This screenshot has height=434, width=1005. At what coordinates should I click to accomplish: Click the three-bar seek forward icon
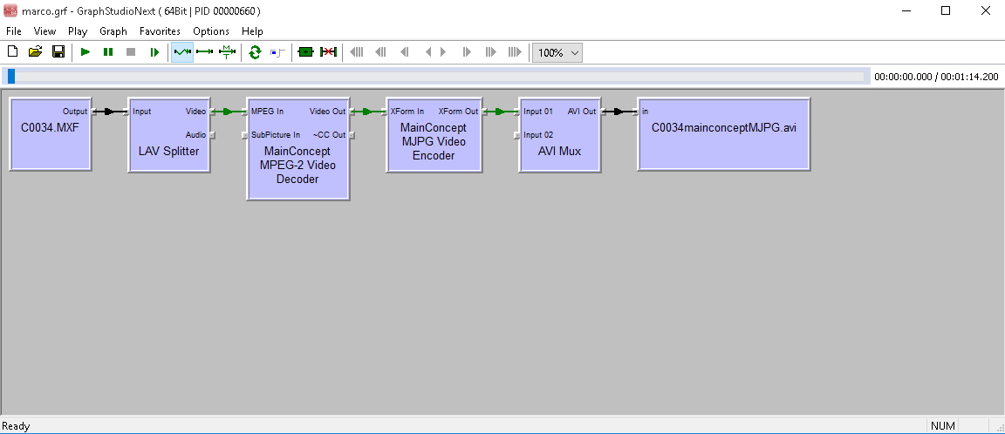coord(515,52)
